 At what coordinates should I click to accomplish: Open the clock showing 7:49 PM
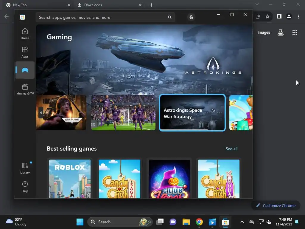click(x=284, y=222)
